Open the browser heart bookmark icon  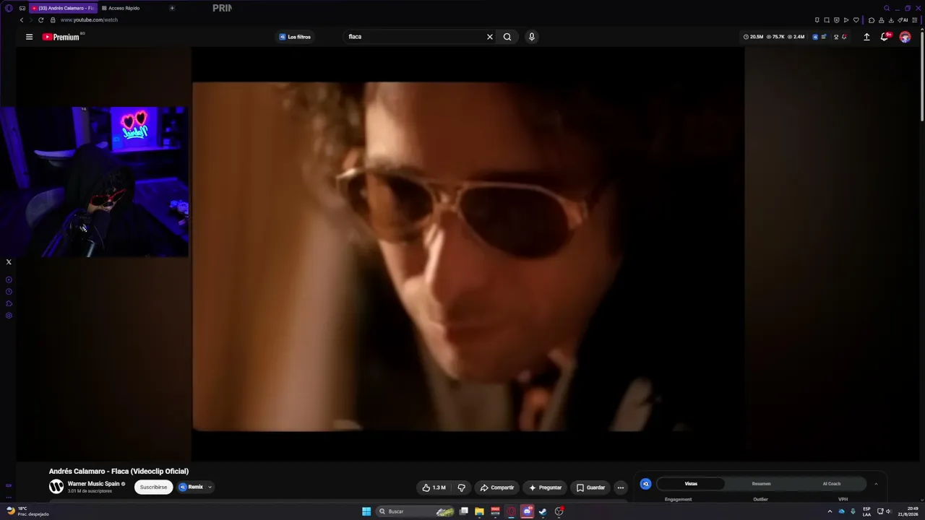tap(856, 20)
